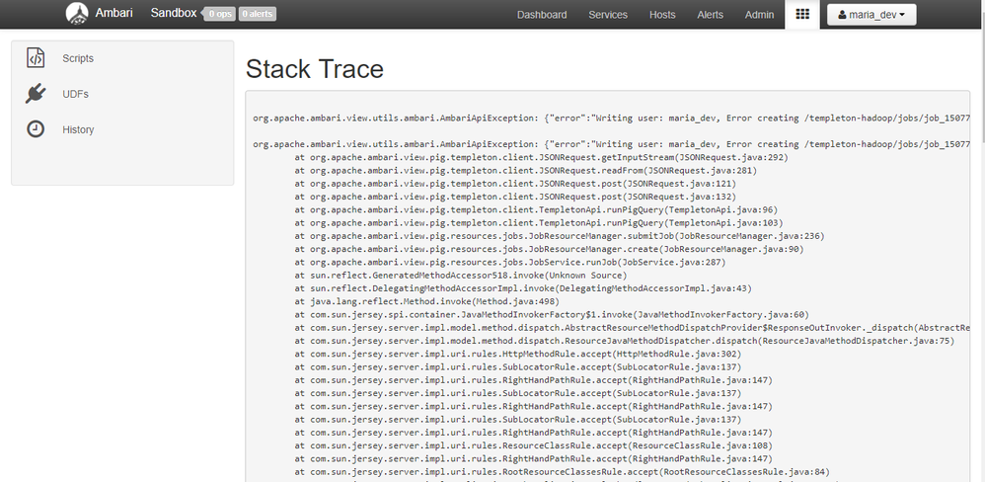Open the Admin menu
This screenshot has width=985, height=482.
click(x=759, y=15)
